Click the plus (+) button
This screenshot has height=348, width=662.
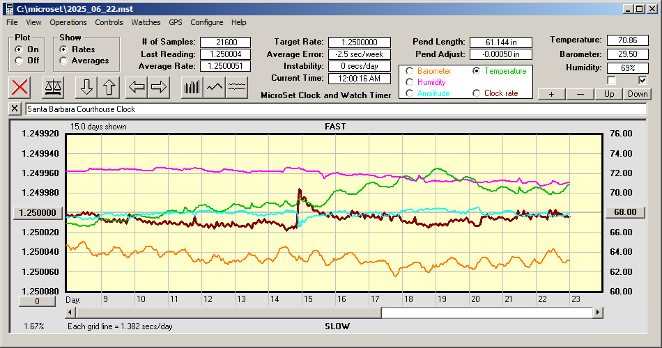tap(551, 94)
